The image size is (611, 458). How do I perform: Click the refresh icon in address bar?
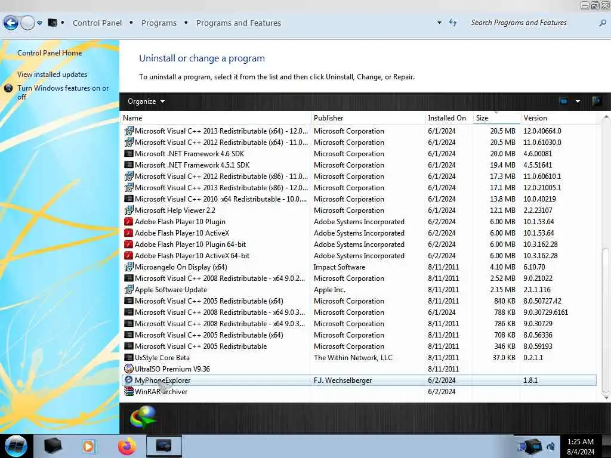453,23
